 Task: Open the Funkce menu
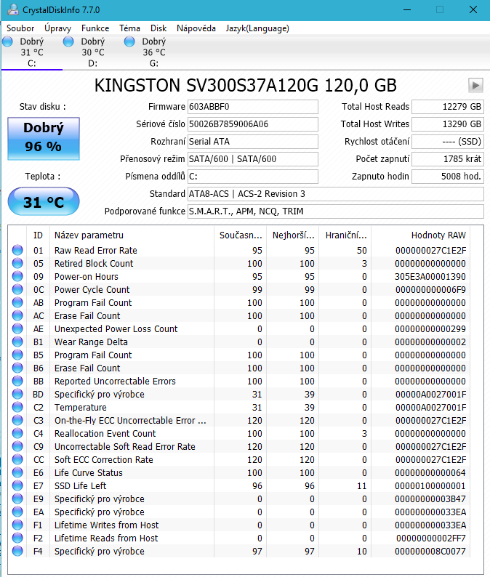(95, 28)
